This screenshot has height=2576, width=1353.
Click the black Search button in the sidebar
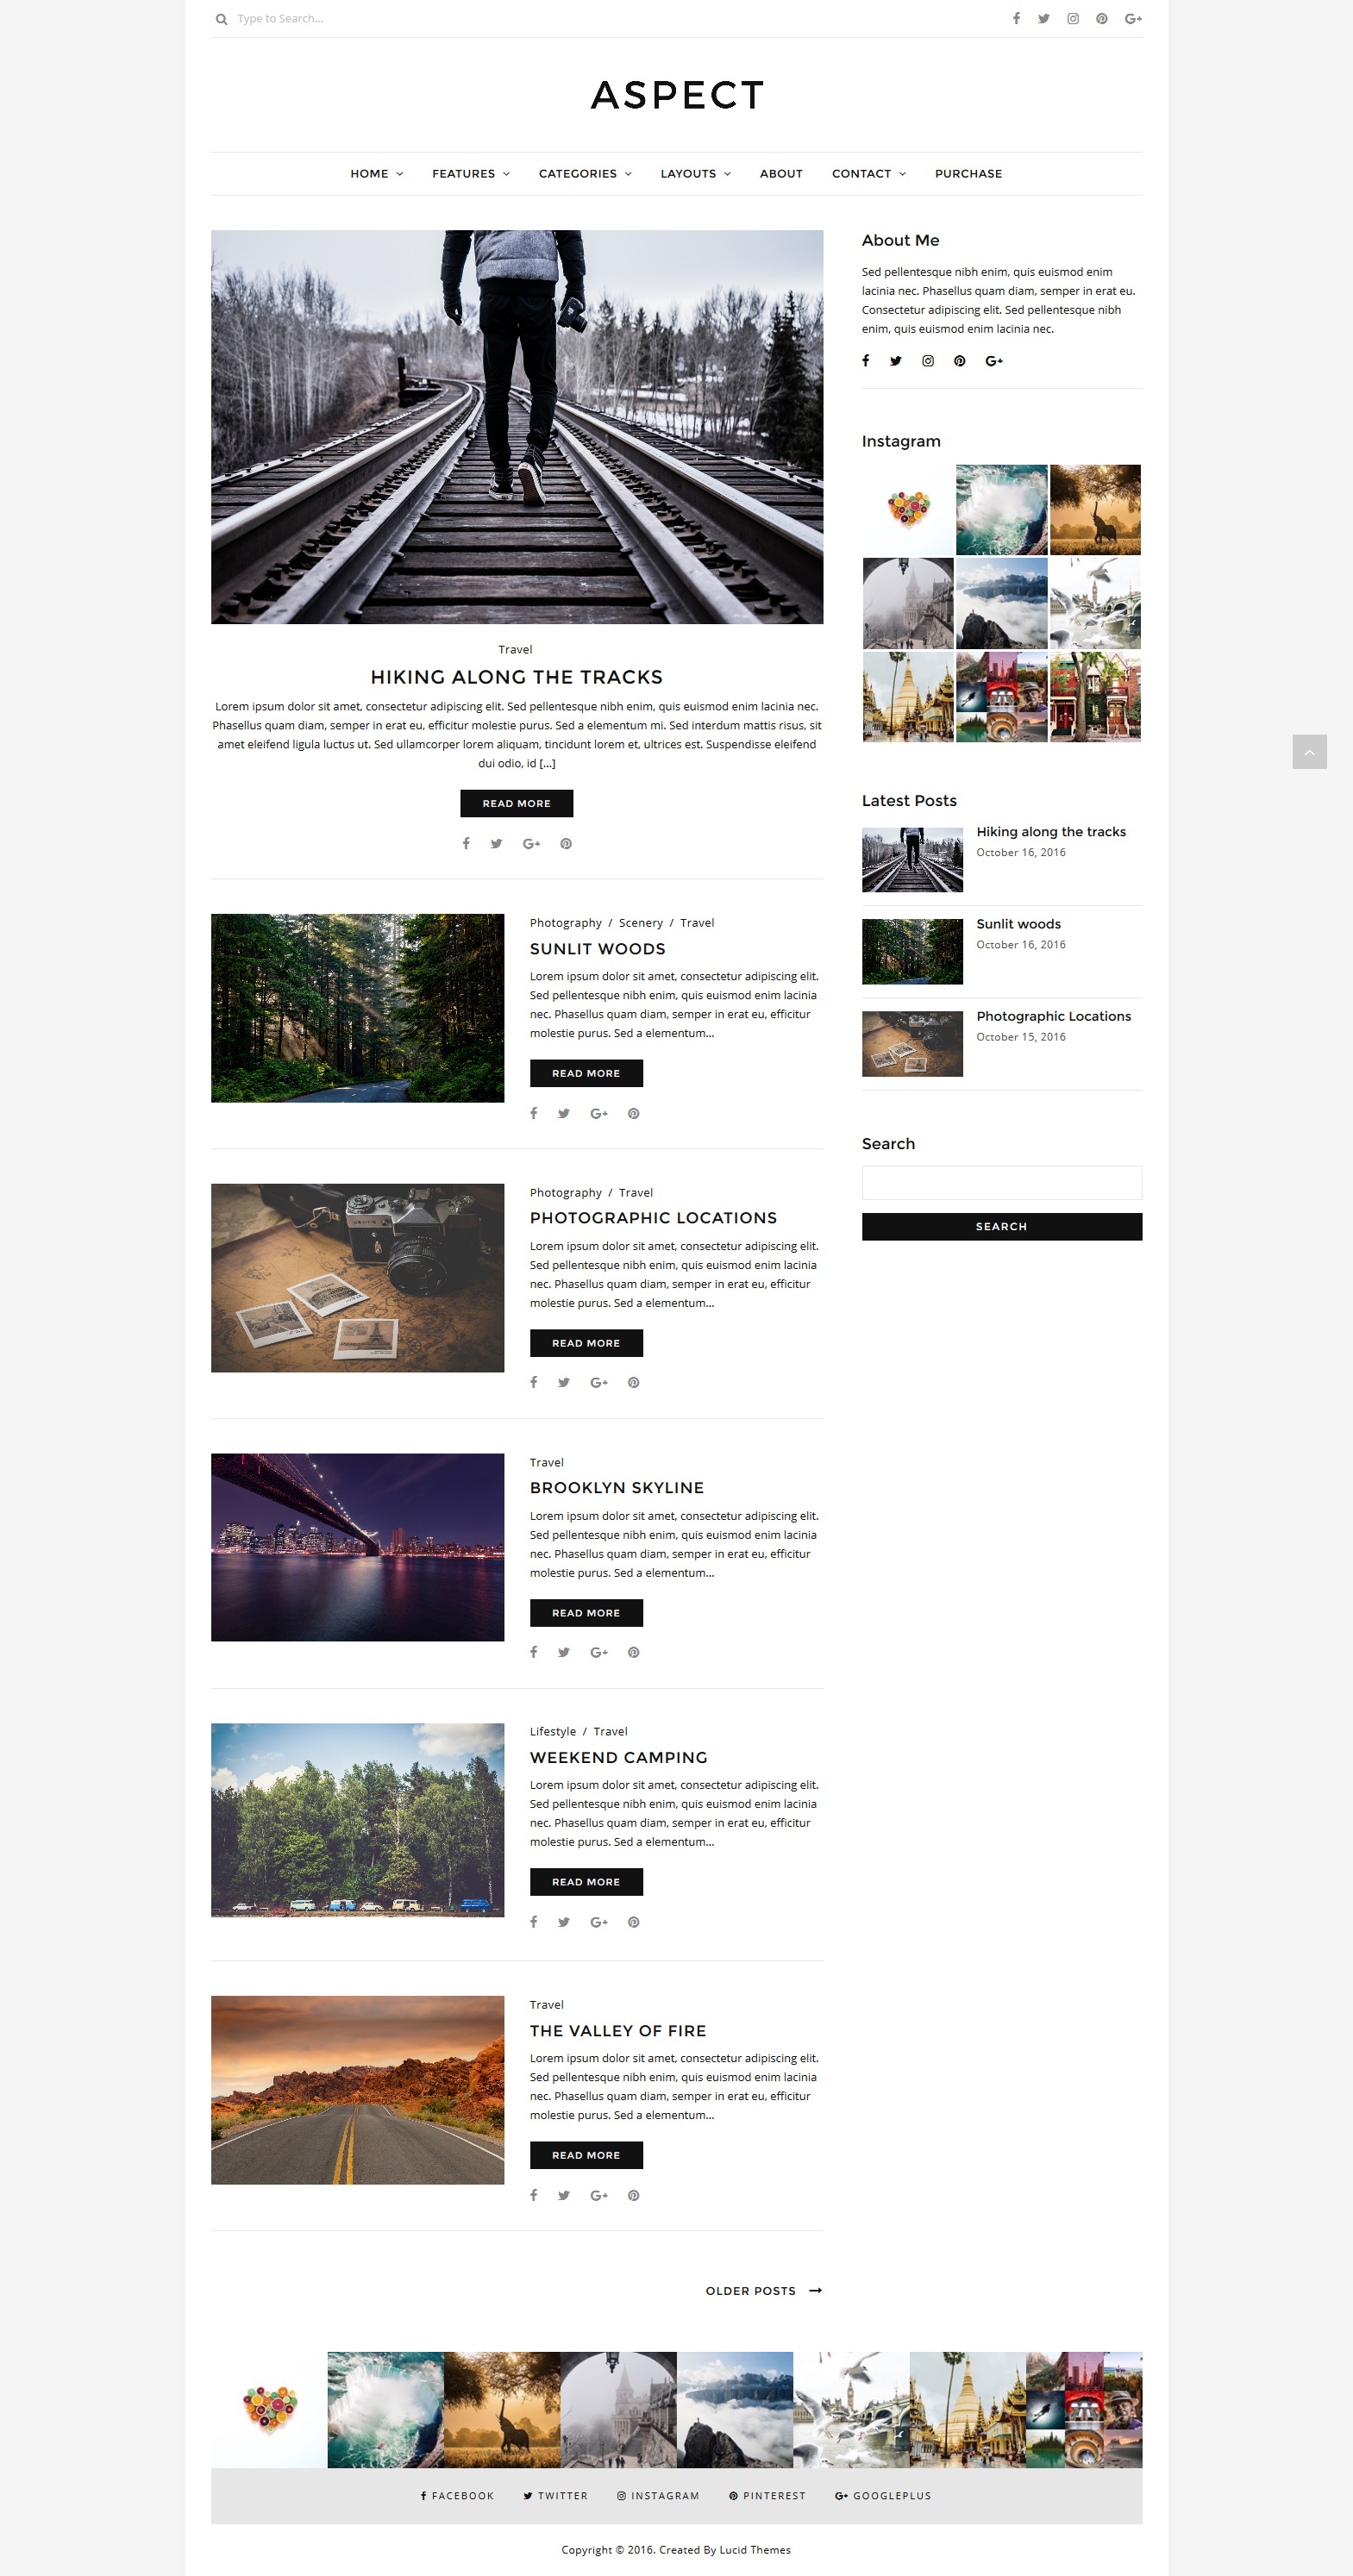pos(1001,1227)
